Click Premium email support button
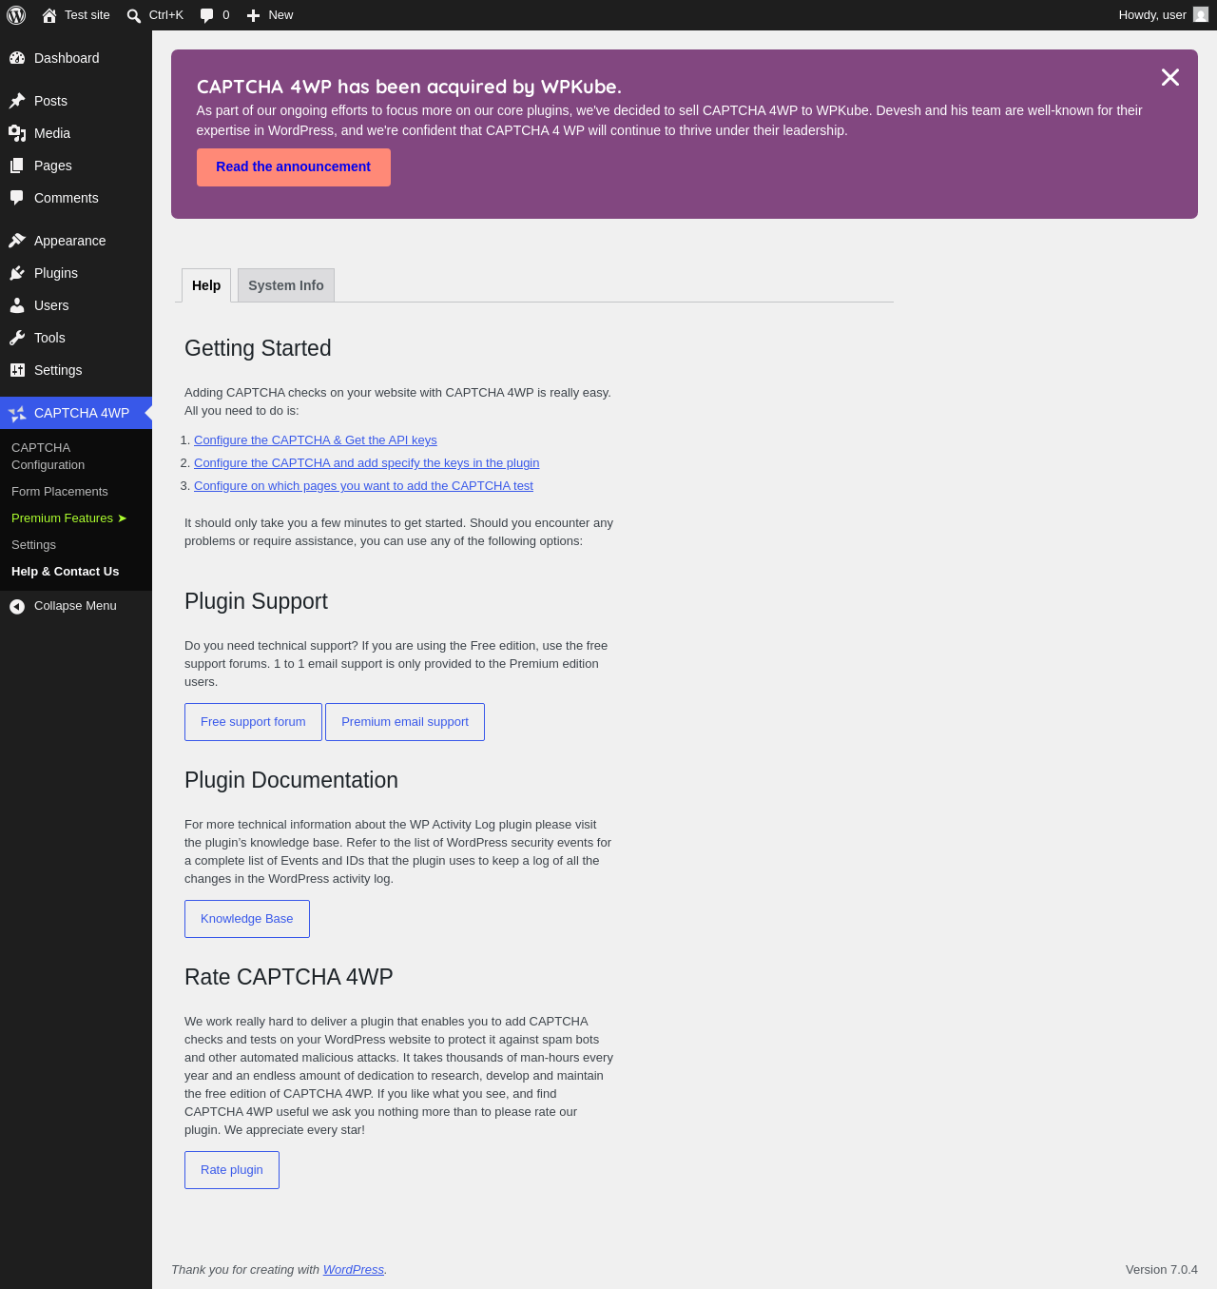 405,722
